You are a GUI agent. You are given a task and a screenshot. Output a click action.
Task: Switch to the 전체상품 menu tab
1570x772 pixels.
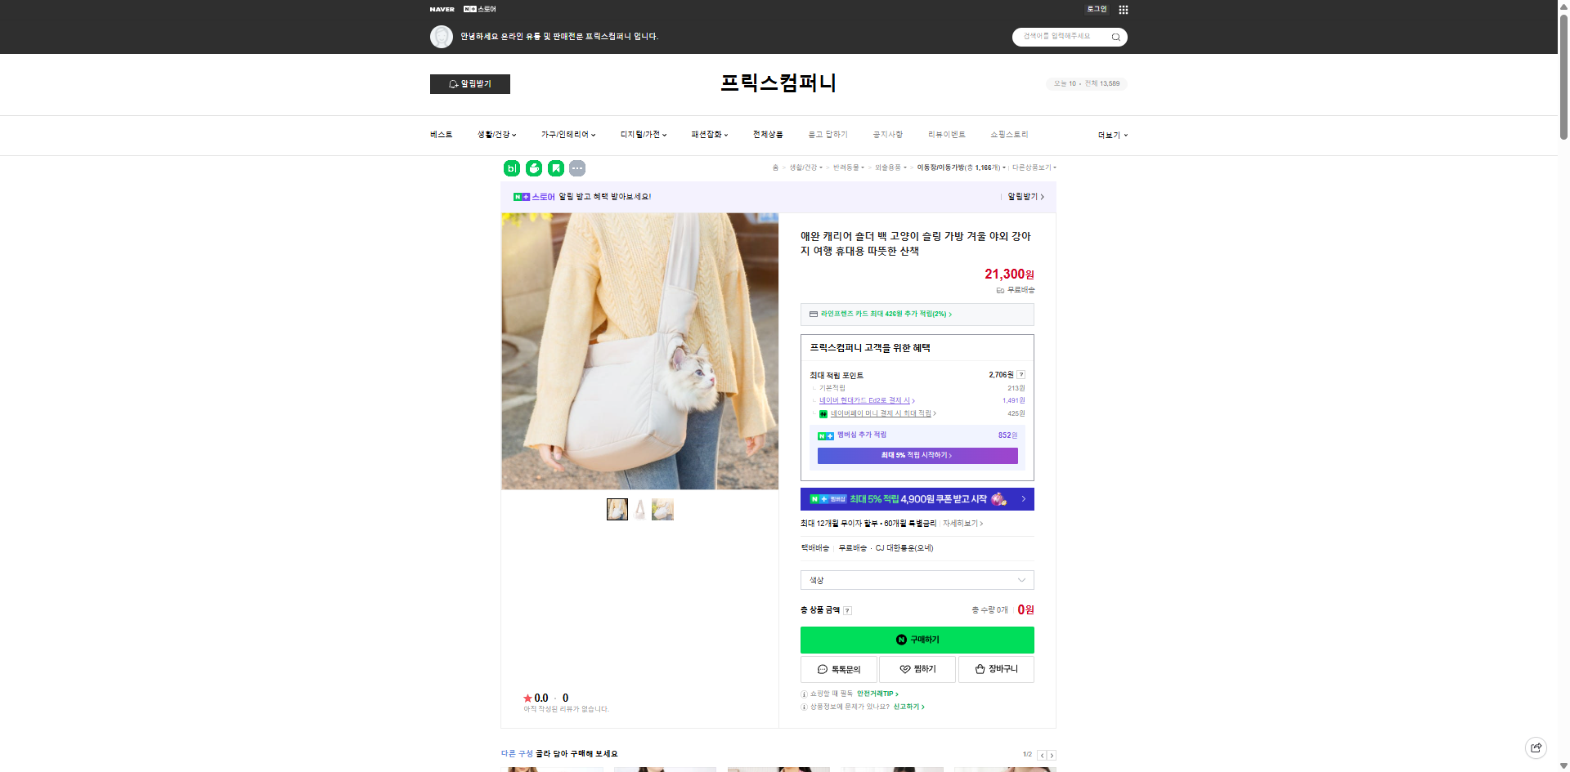click(767, 134)
